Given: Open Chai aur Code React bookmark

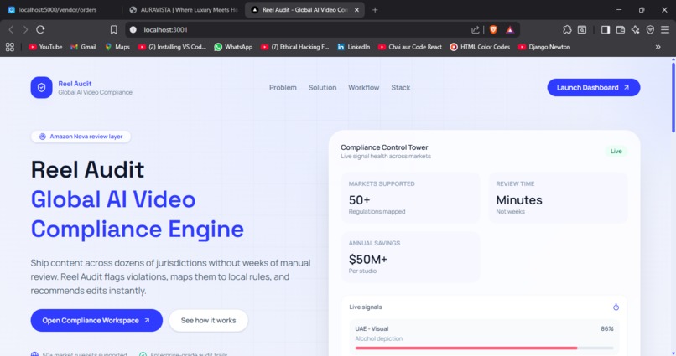Looking at the screenshot, I should click(410, 47).
